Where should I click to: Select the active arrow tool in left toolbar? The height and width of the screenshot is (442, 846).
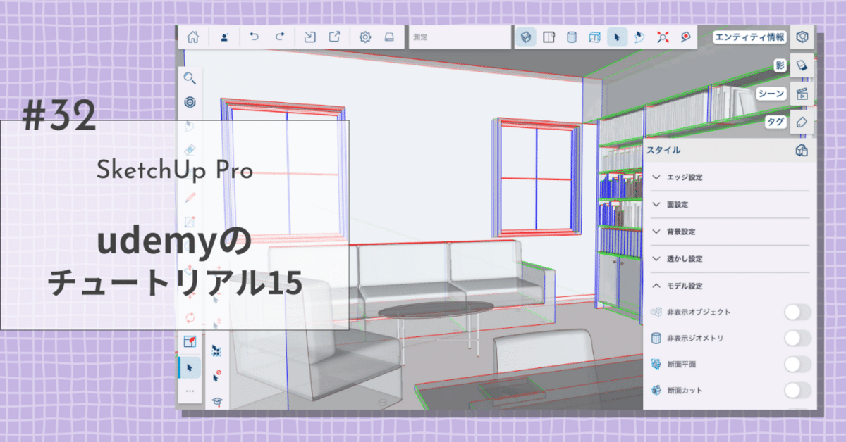(x=190, y=367)
